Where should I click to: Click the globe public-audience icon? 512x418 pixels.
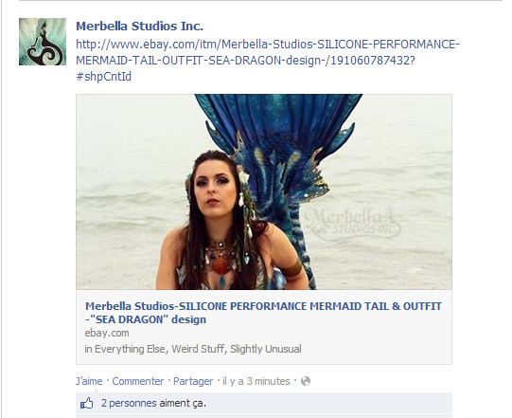306,381
